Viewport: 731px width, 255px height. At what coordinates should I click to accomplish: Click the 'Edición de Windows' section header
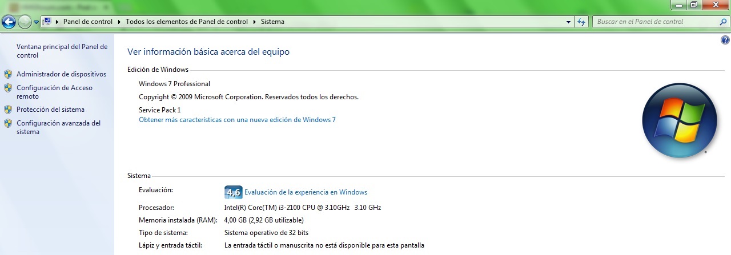tap(158, 70)
